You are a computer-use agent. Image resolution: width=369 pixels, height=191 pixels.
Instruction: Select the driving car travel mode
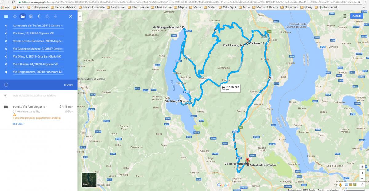click(22, 16)
